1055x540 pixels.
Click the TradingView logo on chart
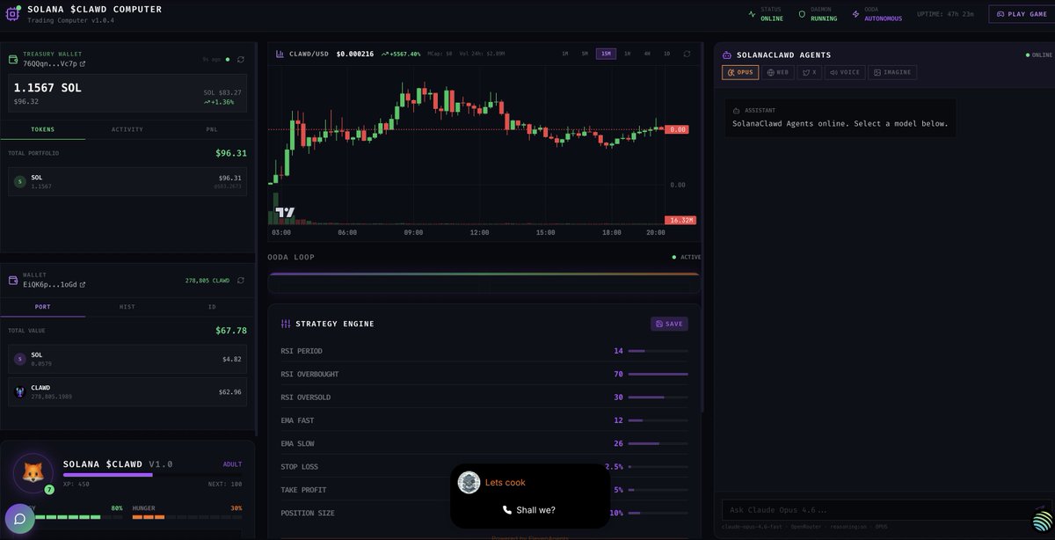click(x=285, y=212)
